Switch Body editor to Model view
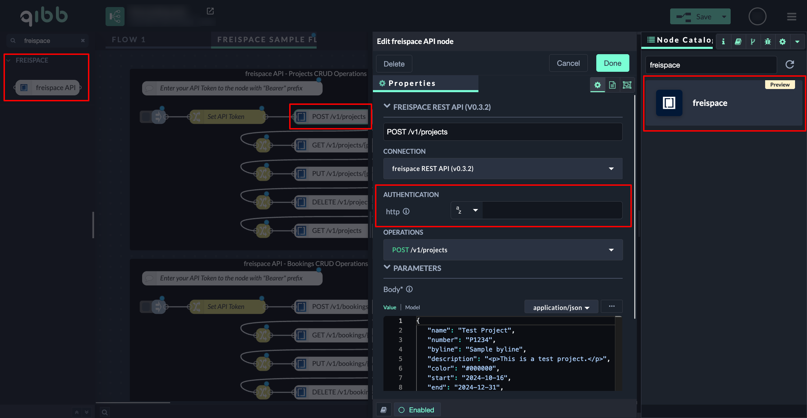807x418 pixels. click(412, 307)
